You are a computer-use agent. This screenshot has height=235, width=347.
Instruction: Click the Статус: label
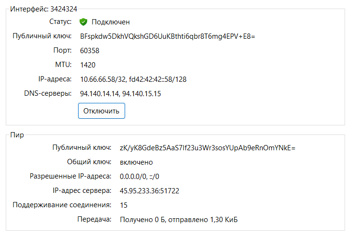(x=60, y=22)
